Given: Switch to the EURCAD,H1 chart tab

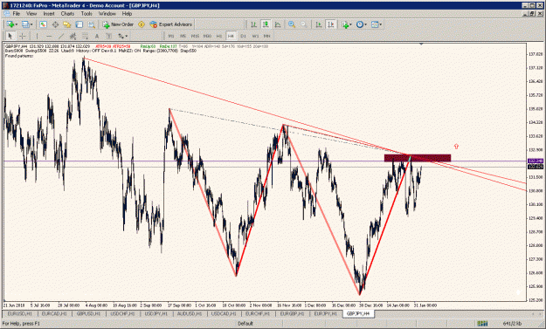Looking at the screenshot, I should click(54, 313).
